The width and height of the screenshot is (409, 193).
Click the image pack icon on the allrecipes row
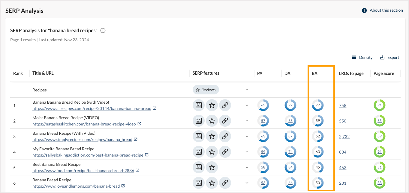(198, 105)
